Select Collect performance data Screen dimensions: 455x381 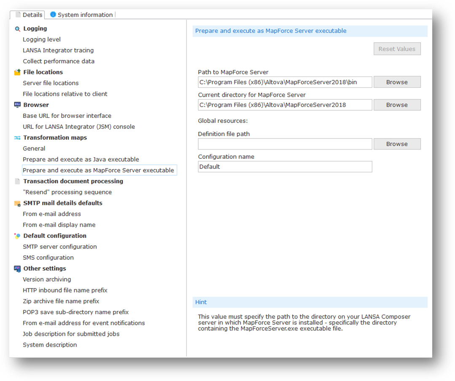click(59, 61)
